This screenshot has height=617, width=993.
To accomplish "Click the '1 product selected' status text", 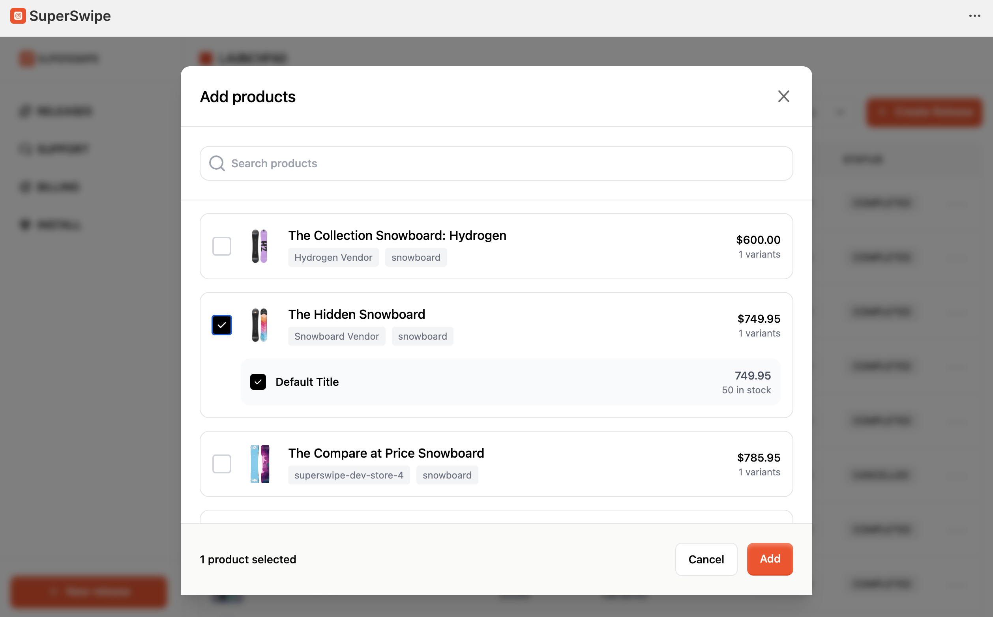I will coord(248,559).
